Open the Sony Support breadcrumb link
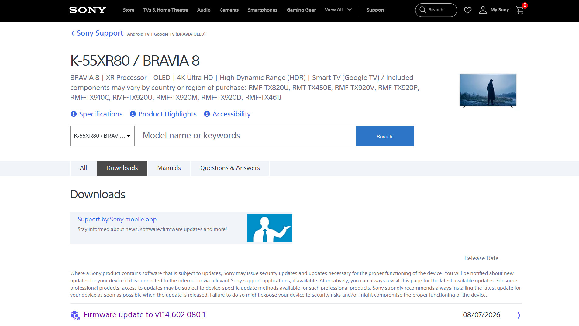 [x=100, y=33]
